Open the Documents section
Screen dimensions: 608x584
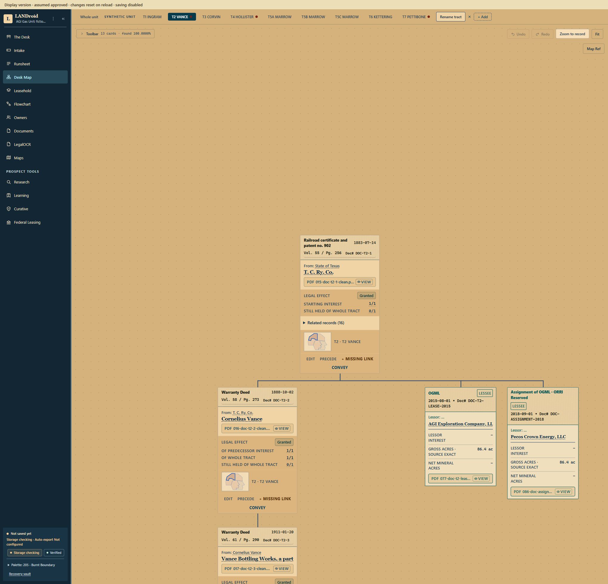[35, 131]
